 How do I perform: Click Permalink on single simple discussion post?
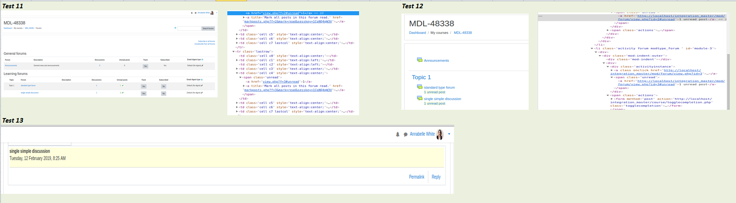pyautogui.click(x=416, y=177)
